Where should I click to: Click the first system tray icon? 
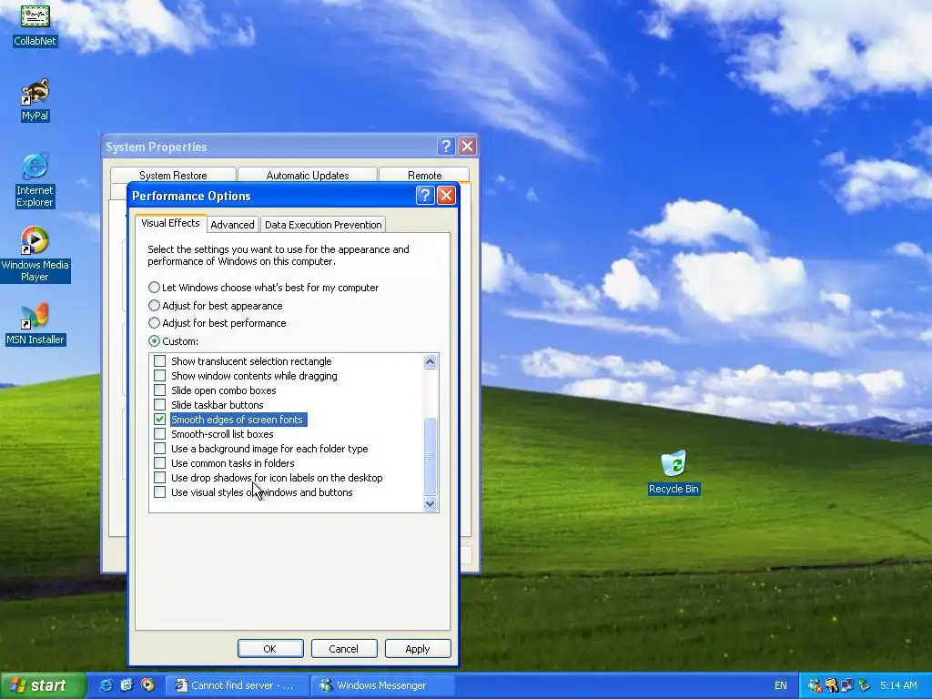(x=815, y=685)
